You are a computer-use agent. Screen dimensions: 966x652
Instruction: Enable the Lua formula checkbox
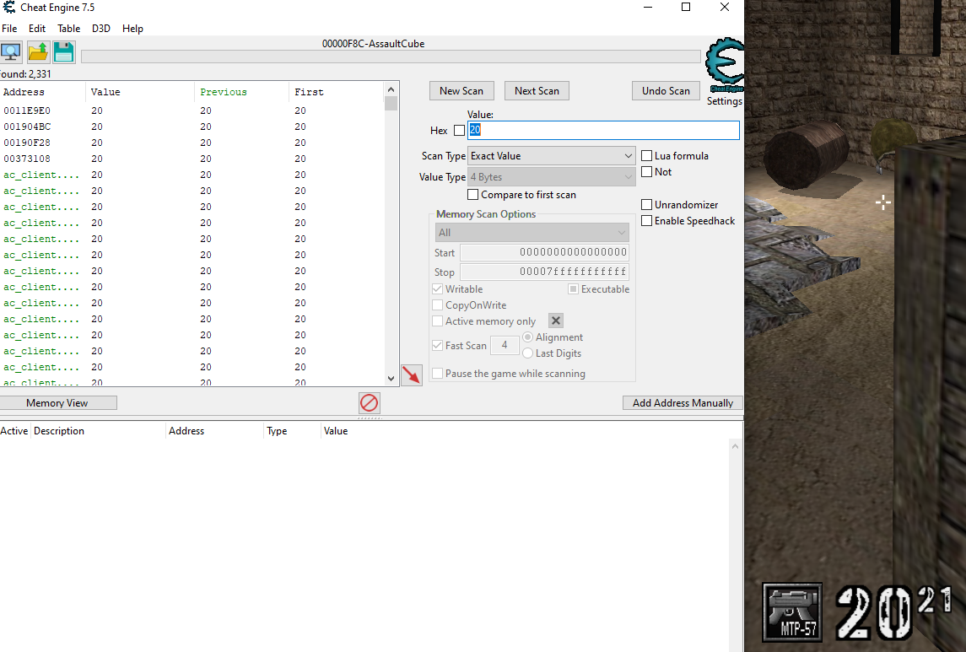click(x=647, y=156)
